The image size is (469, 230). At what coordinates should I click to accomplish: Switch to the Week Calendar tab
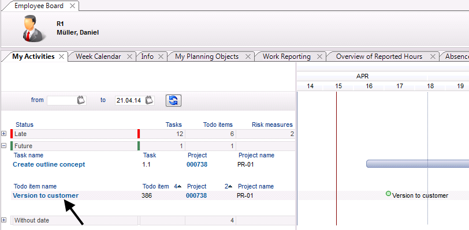coord(98,56)
